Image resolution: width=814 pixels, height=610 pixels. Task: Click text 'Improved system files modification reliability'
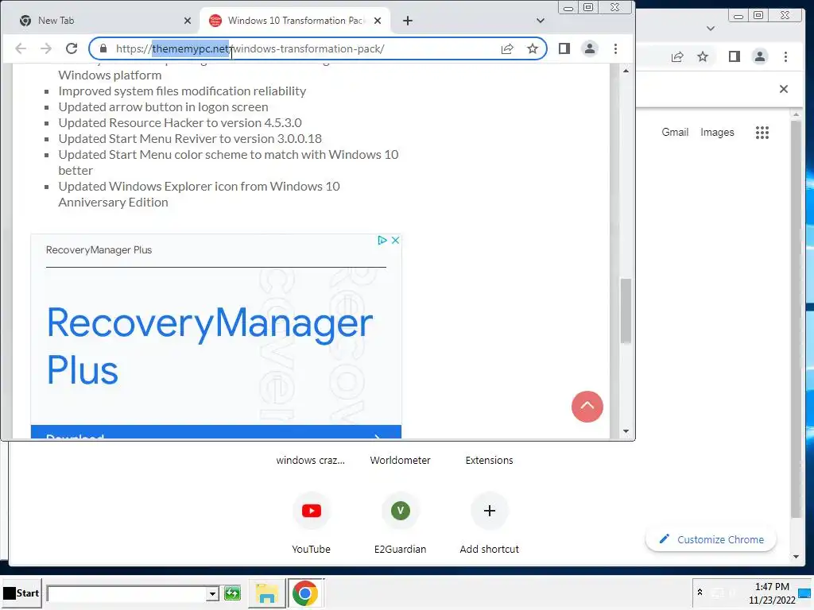pos(182,91)
